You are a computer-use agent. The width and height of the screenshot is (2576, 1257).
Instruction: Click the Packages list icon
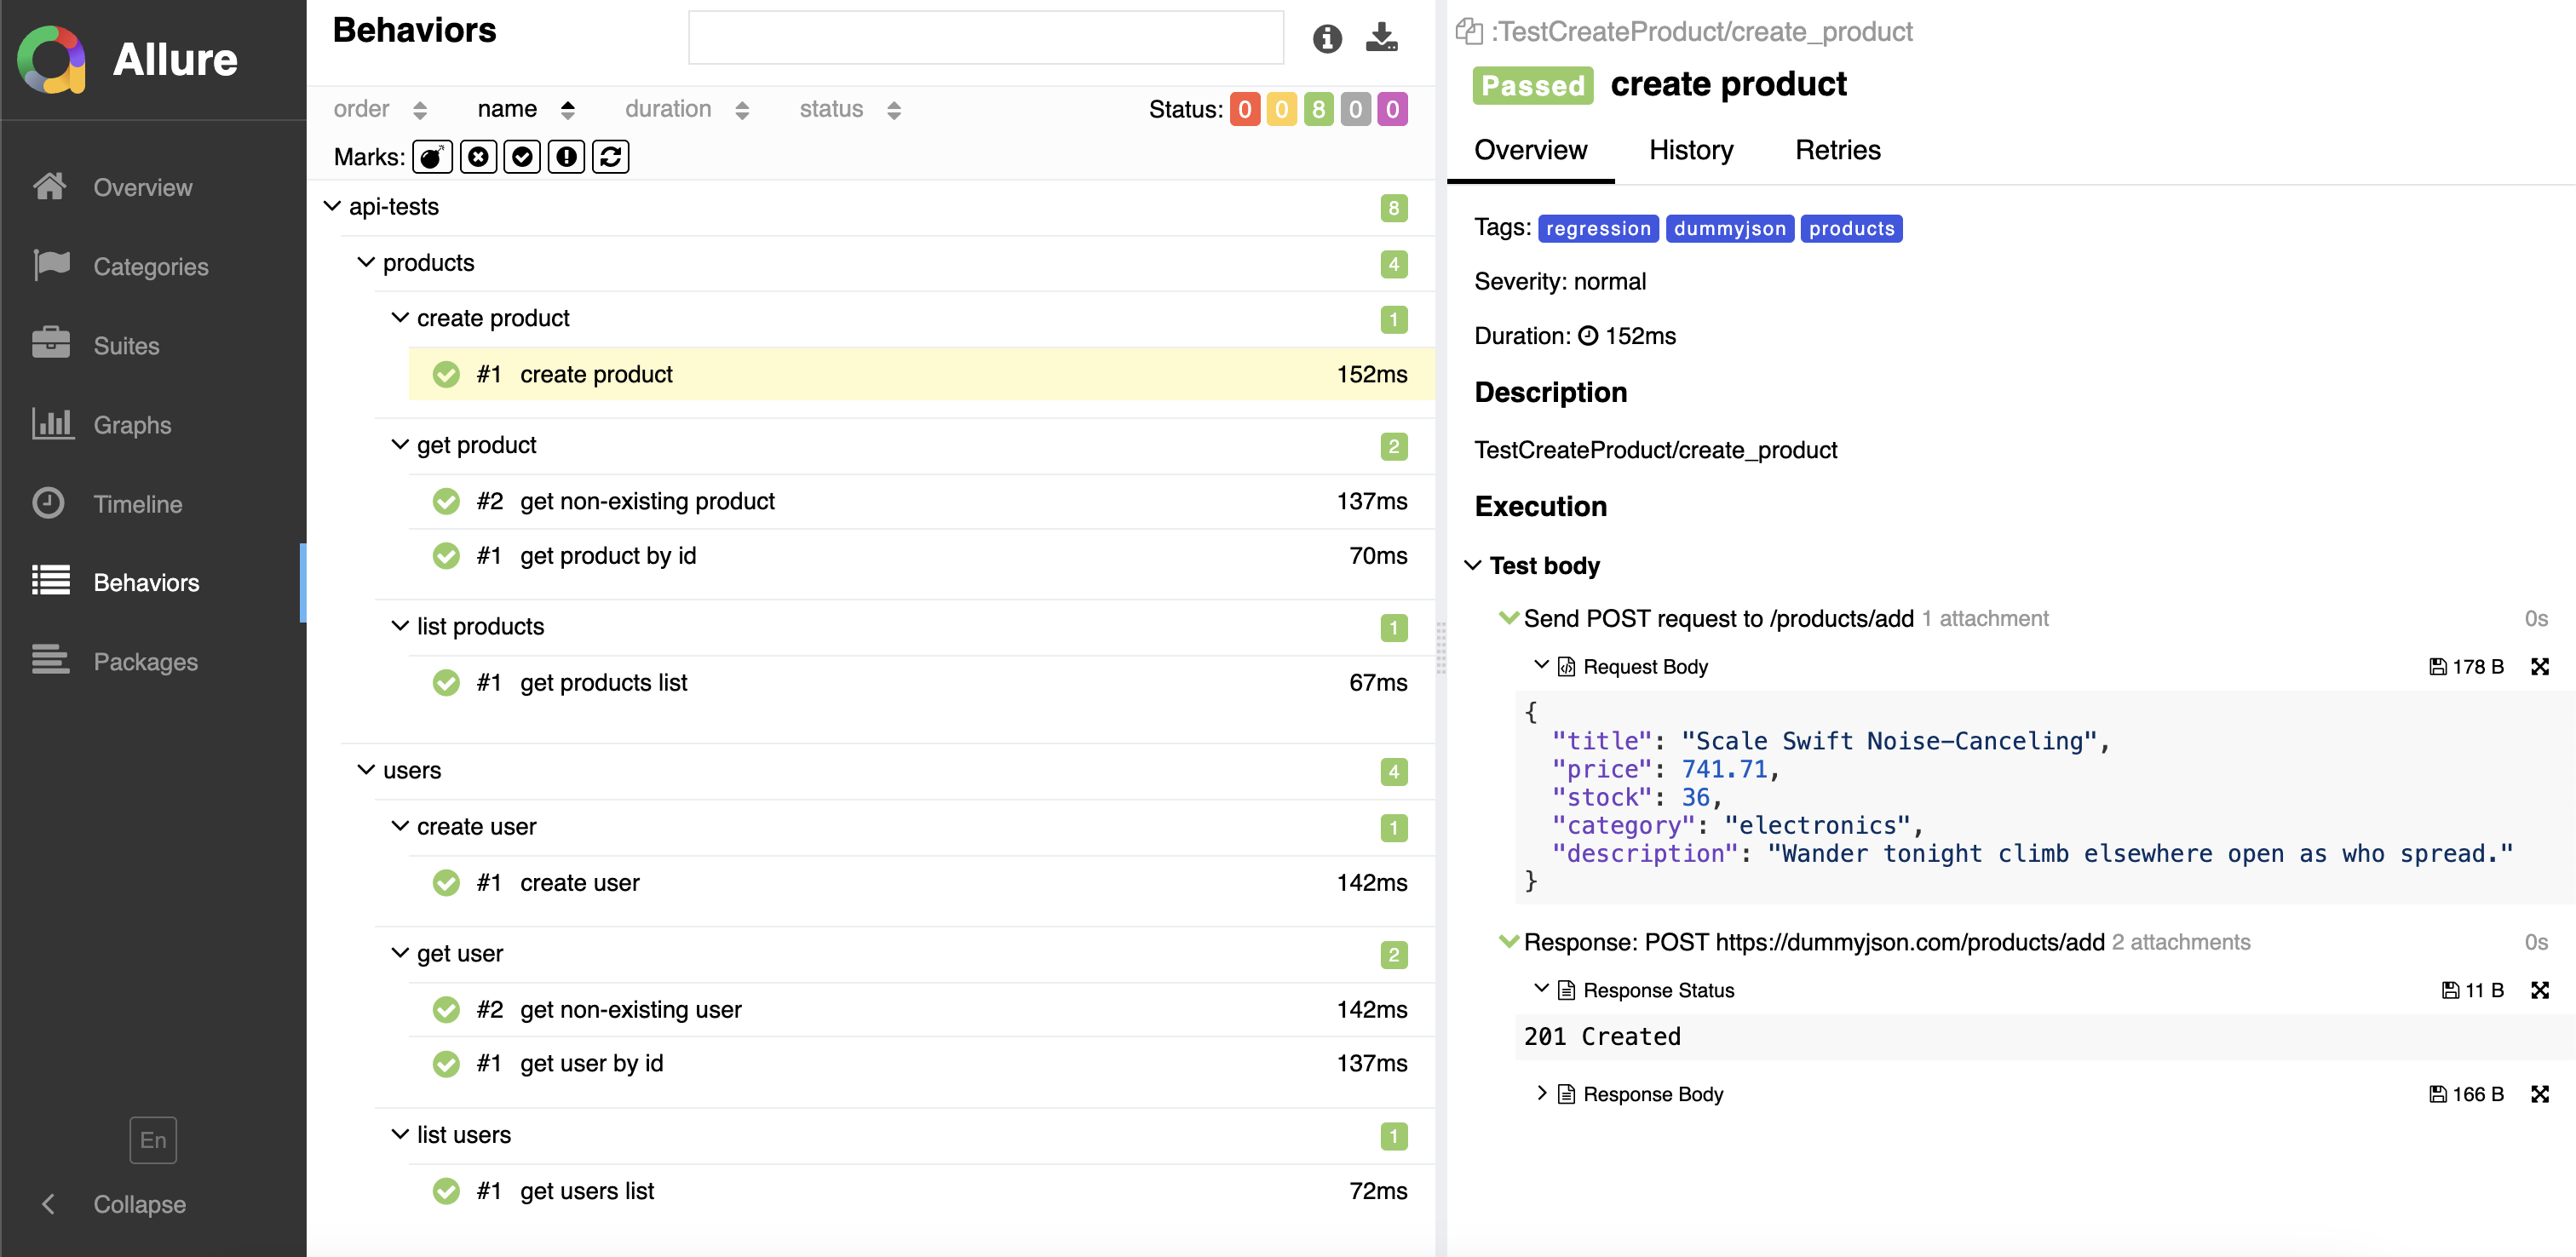click(x=51, y=660)
